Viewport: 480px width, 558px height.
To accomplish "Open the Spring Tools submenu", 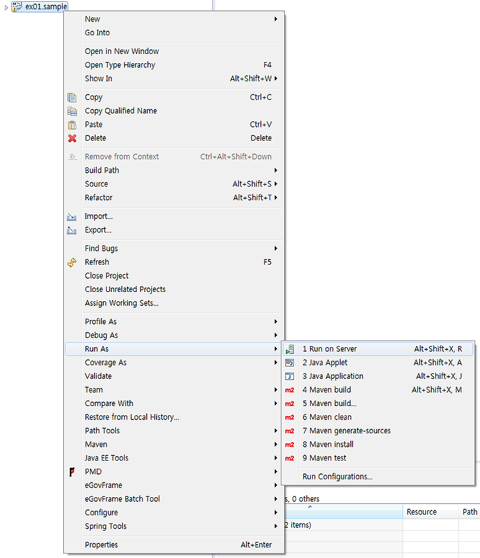I will pyautogui.click(x=175, y=526).
